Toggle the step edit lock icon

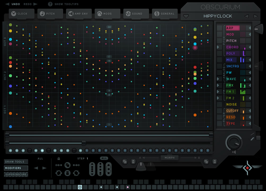[59, 159]
